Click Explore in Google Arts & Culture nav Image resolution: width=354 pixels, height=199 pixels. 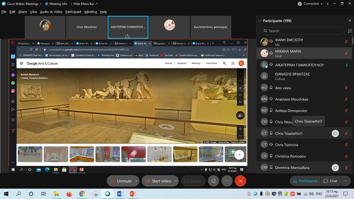(182, 63)
